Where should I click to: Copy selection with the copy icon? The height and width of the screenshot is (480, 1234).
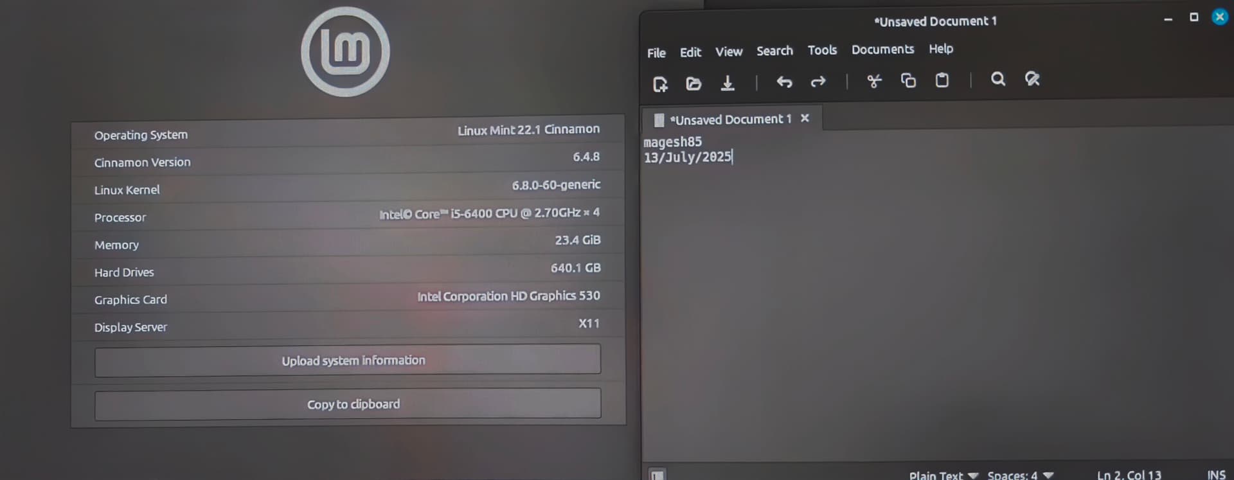908,80
